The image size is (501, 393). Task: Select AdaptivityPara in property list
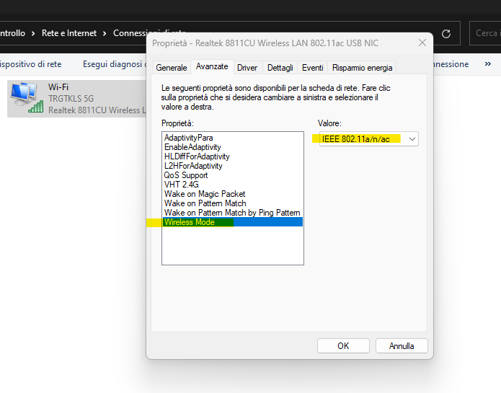tap(188, 138)
